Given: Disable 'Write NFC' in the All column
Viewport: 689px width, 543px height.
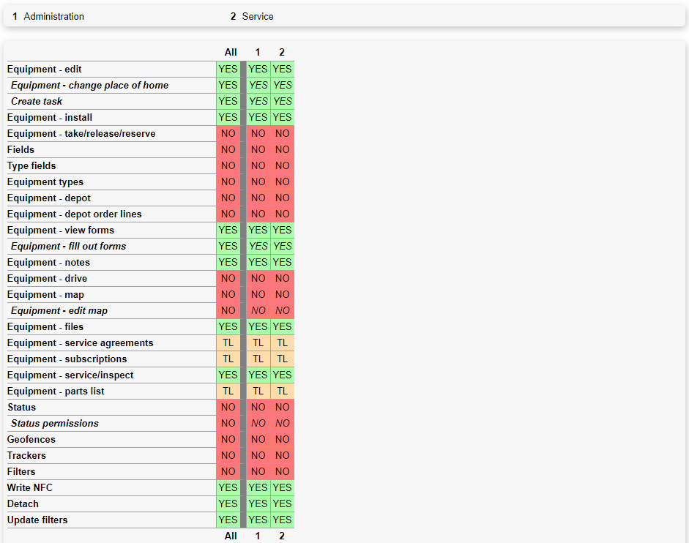Looking at the screenshot, I should pos(228,488).
